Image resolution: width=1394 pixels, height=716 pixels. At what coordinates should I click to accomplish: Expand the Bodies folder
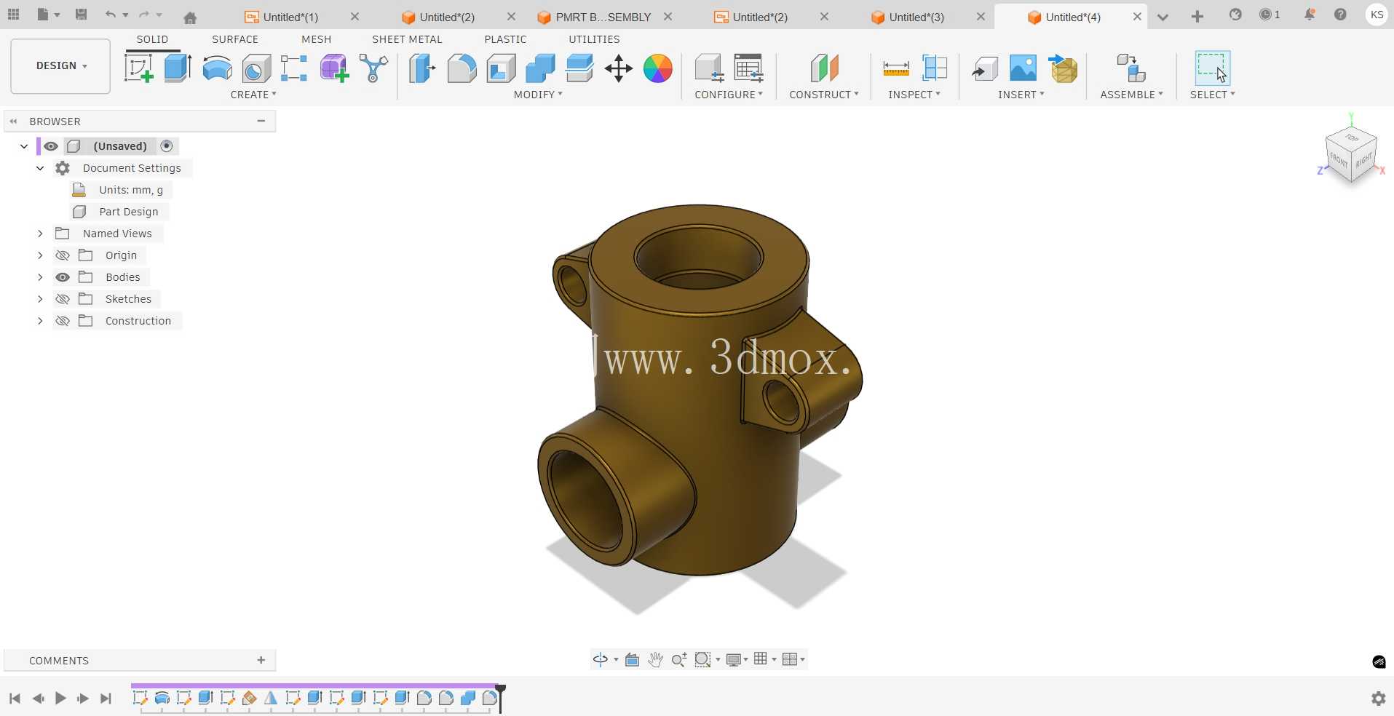40,277
